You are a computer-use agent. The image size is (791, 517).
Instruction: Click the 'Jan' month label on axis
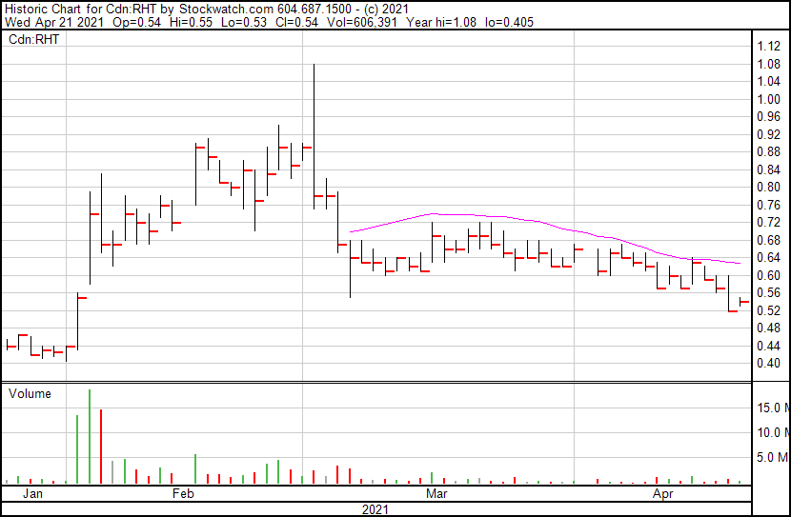[32, 493]
